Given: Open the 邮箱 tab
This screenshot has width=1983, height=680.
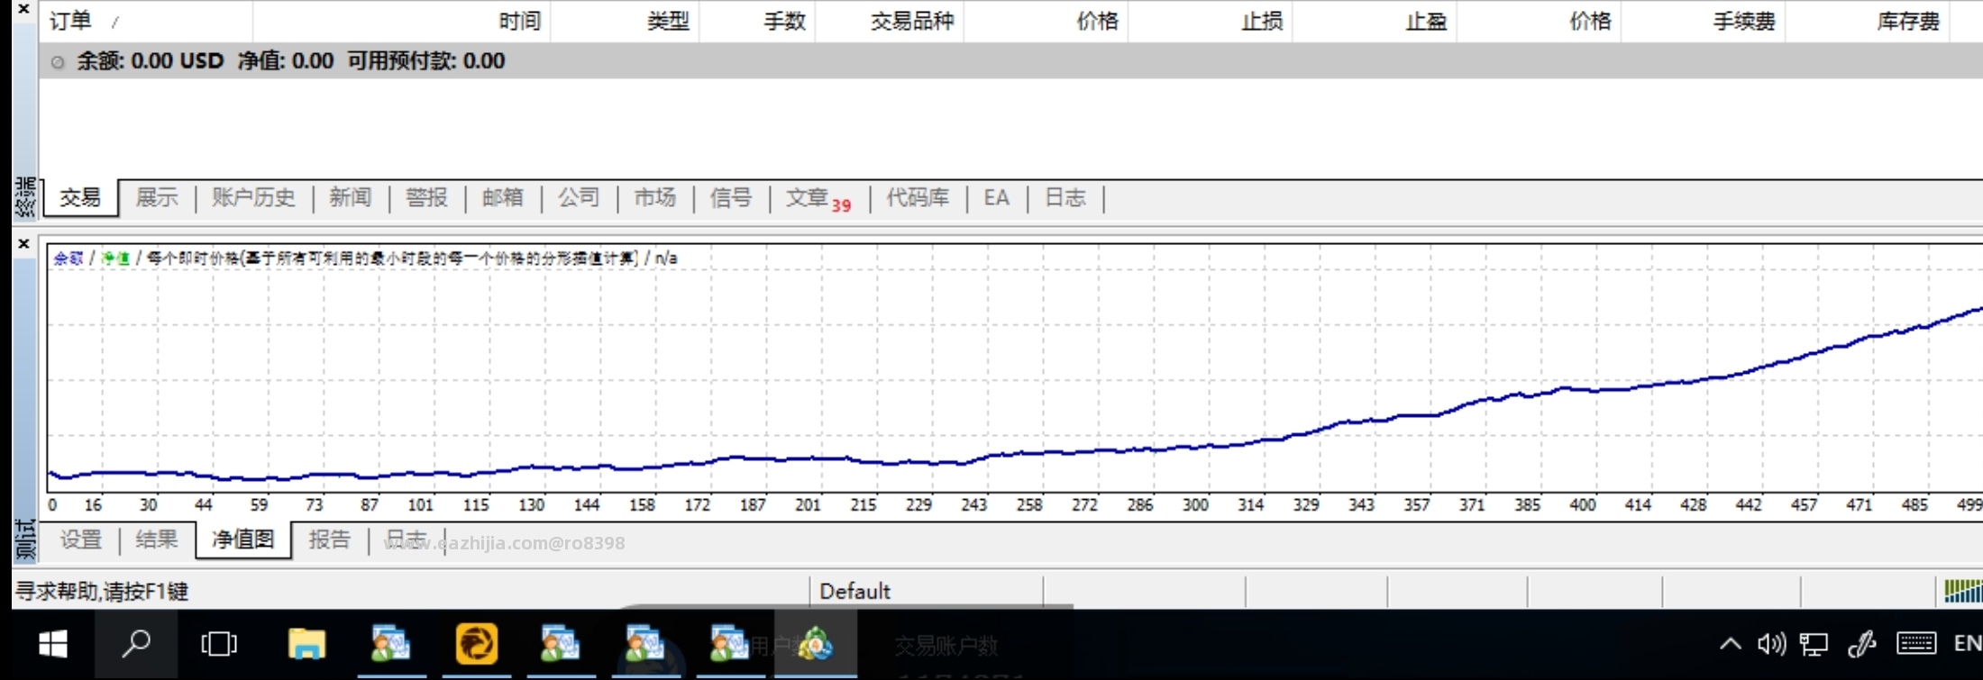Looking at the screenshot, I should tap(502, 197).
